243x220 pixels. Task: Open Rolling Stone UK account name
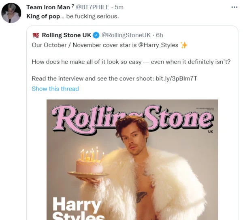[66, 35]
